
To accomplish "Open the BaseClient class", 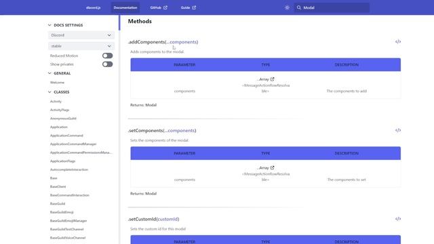I will click(58, 187).
